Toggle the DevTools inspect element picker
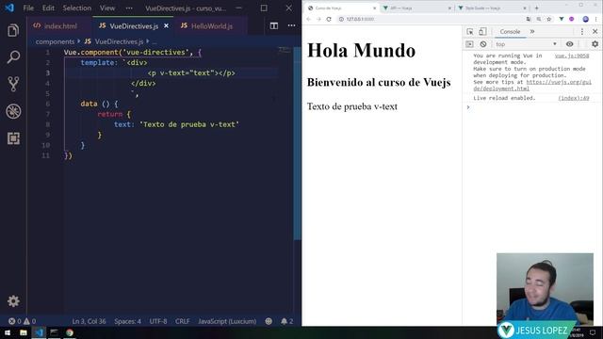 click(x=470, y=31)
